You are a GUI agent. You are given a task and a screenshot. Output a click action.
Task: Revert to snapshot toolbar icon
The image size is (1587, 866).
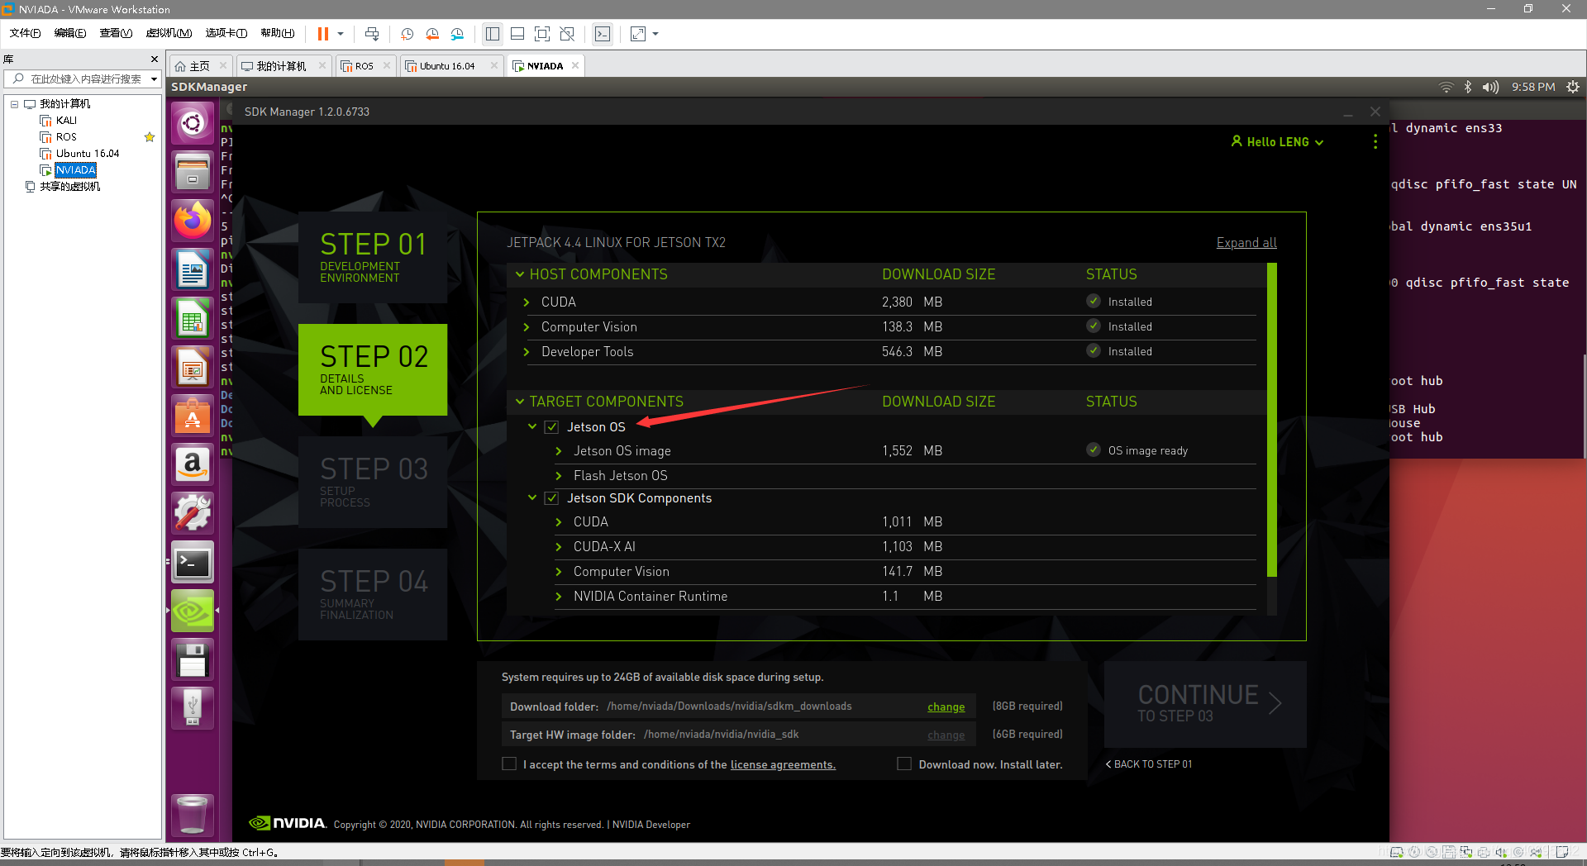tap(432, 34)
